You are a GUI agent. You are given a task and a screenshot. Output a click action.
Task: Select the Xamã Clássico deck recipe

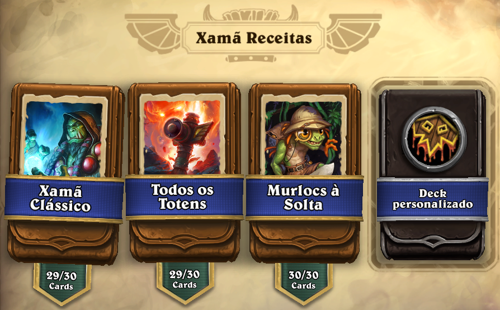(65, 174)
